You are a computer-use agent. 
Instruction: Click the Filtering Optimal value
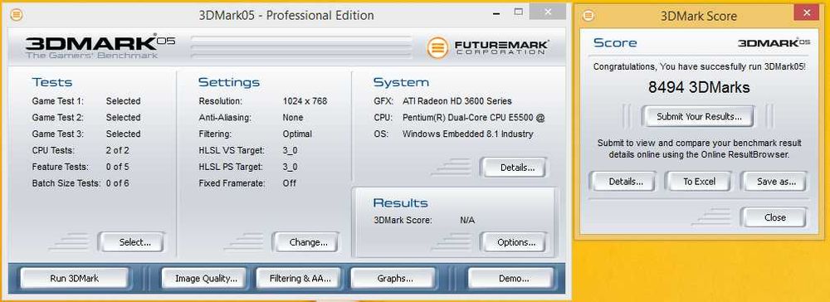click(x=297, y=134)
